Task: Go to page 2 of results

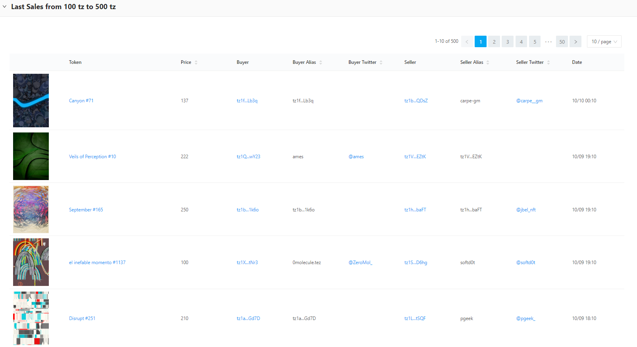Action: click(x=494, y=42)
